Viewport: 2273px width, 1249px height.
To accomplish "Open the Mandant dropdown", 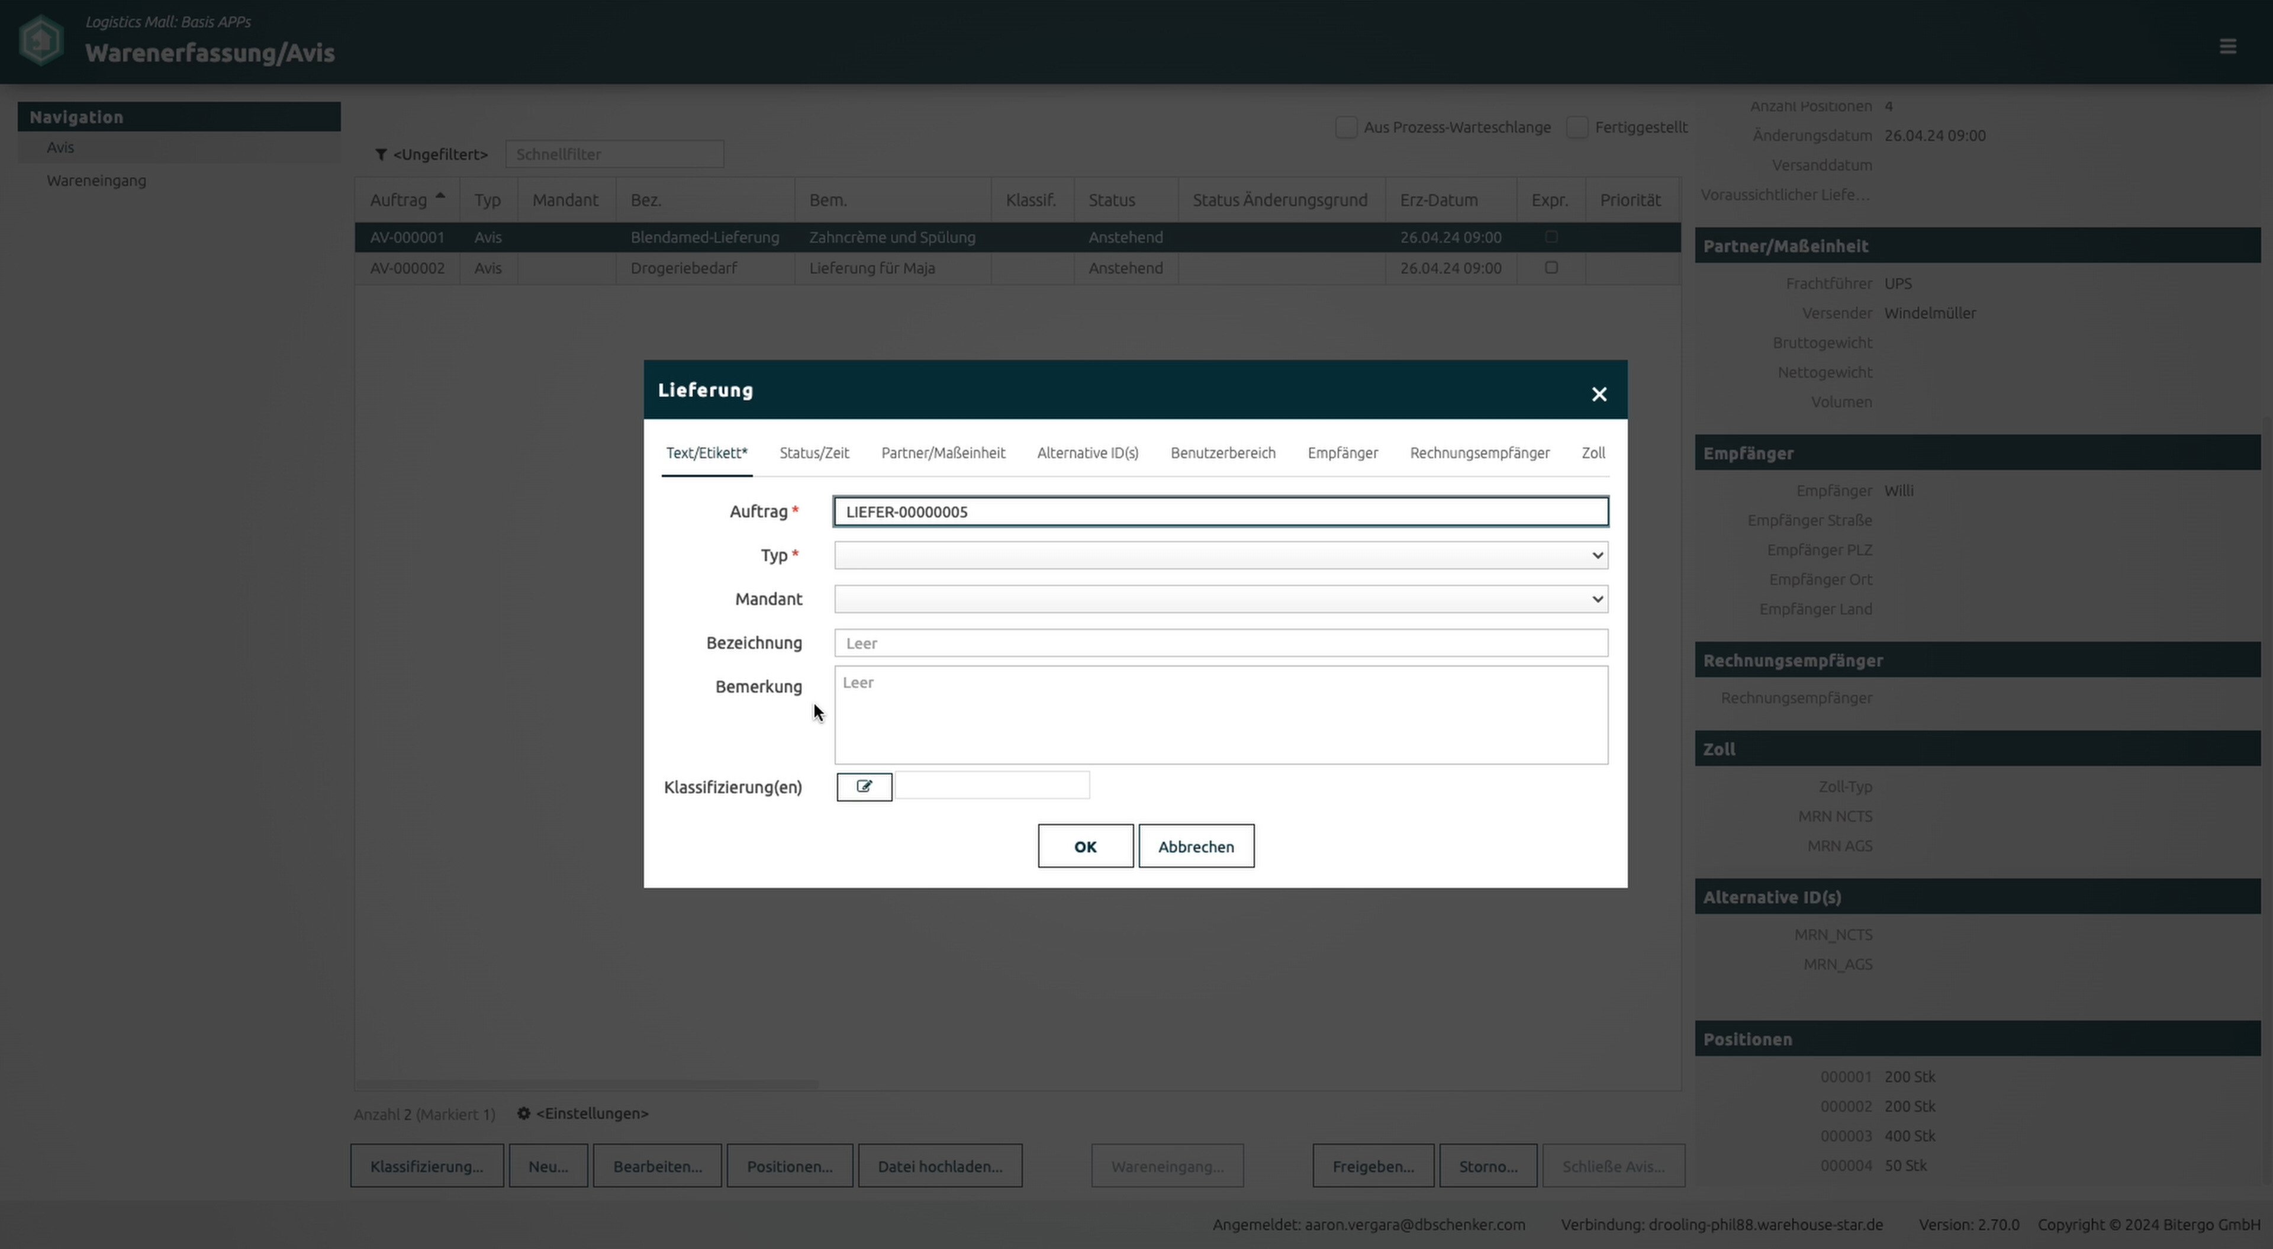I will coord(1221,600).
